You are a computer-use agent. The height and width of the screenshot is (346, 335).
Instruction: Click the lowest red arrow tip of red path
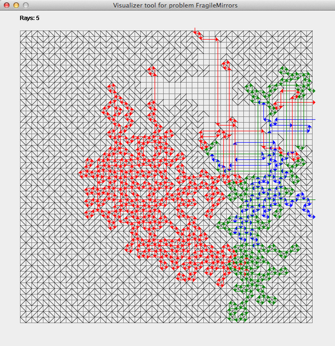[x=221, y=286]
